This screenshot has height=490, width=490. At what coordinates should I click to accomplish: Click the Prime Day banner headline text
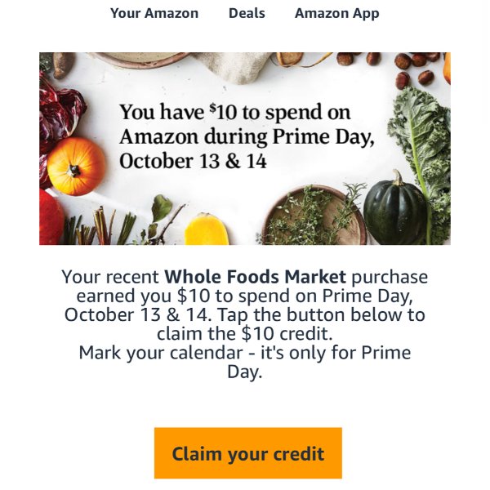247,136
